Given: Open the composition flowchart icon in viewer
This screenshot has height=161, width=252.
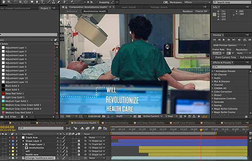Looking at the screenshot, I should [x=194, y=116].
